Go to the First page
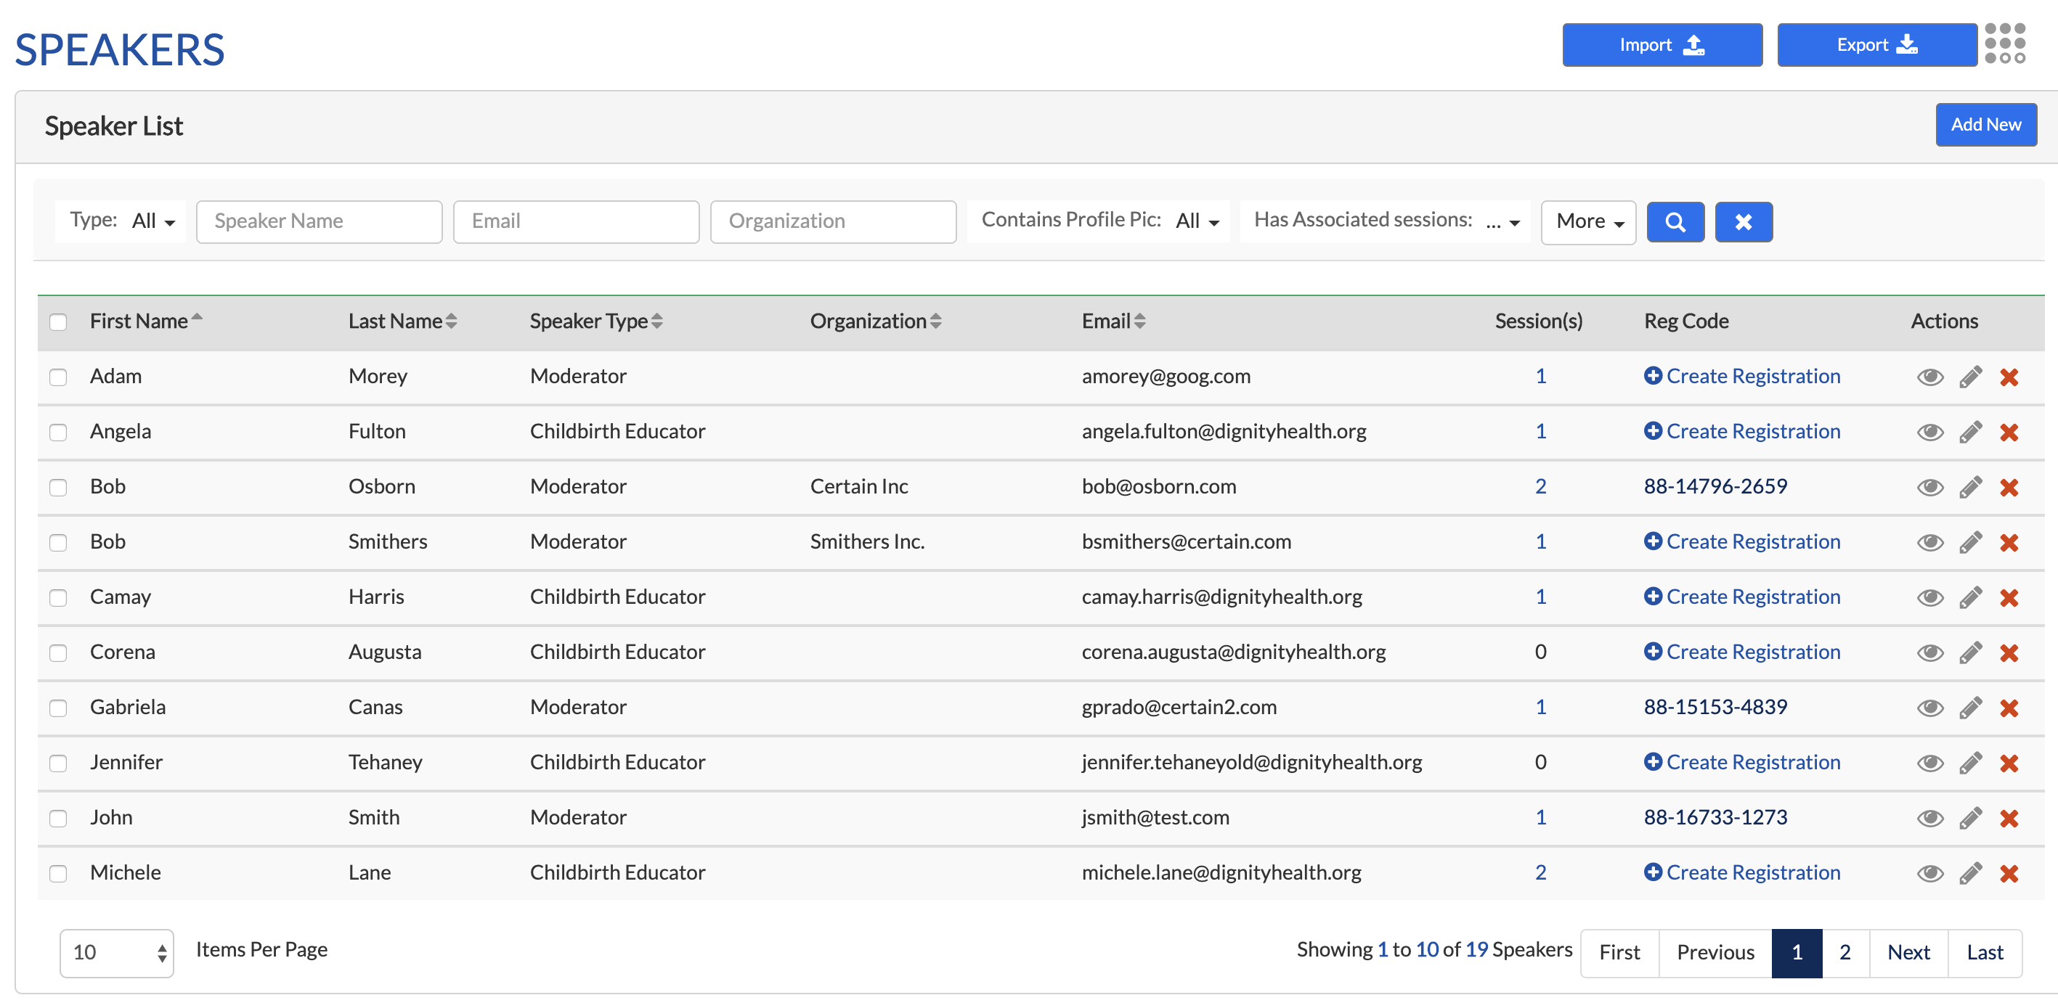 (1619, 952)
